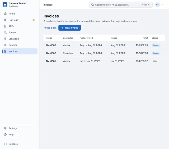Click the plus icon on New invoice
169x149 pixels.
(x=62, y=28)
